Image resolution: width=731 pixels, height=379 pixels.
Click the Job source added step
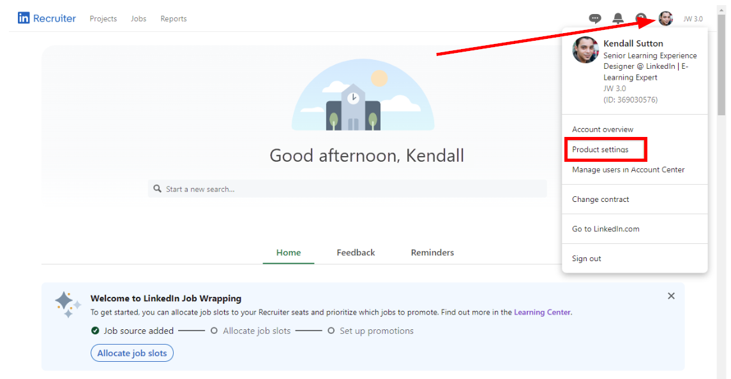[x=132, y=331]
